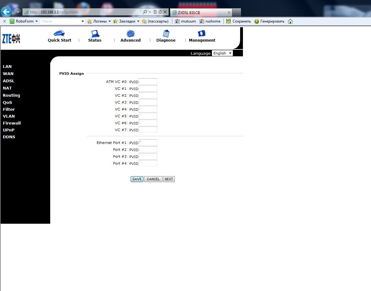This screenshot has height=291, width=371.
Task: Open the VLAN sidebar menu item
Action: click(9, 116)
